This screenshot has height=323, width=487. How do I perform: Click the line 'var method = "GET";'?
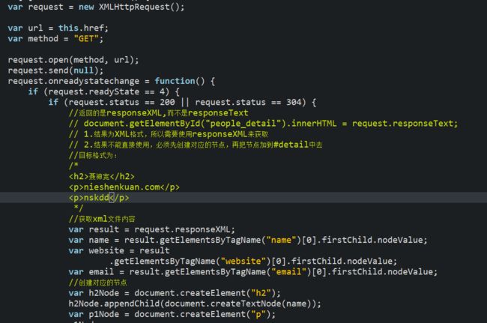tap(55, 38)
